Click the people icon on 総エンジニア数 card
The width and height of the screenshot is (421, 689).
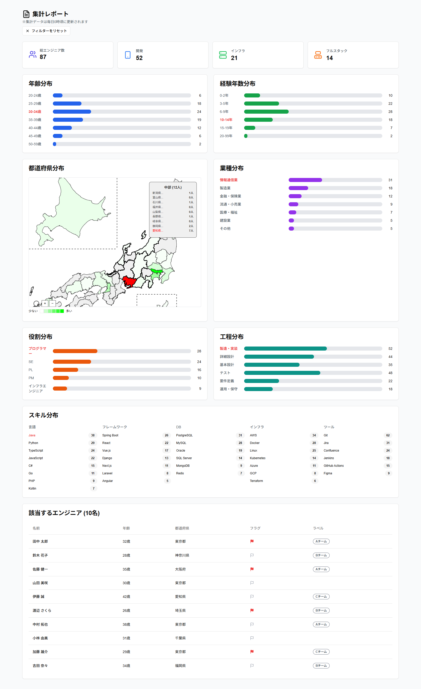[x=32, y=54]
